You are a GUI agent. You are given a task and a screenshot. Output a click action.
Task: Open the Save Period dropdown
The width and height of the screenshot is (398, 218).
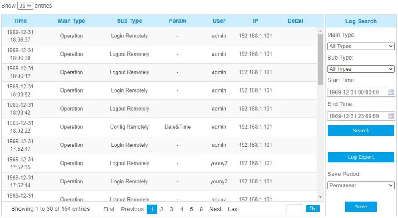361,185
